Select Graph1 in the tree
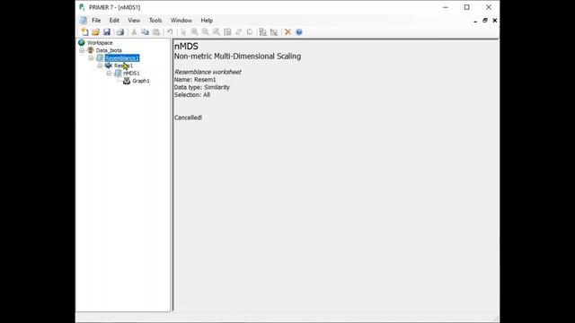Screen dimensions: 575x323 [x=141, y=81]
